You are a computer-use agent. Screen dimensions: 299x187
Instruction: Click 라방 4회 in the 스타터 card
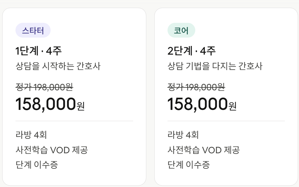pyautogui.click(x=31, y=135)
